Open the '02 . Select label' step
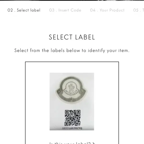Screen dimensions: 144x144 point(24,10)
